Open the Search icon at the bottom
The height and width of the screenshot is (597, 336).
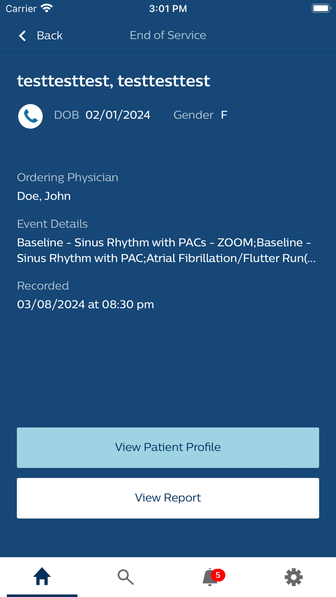[126, 577]
